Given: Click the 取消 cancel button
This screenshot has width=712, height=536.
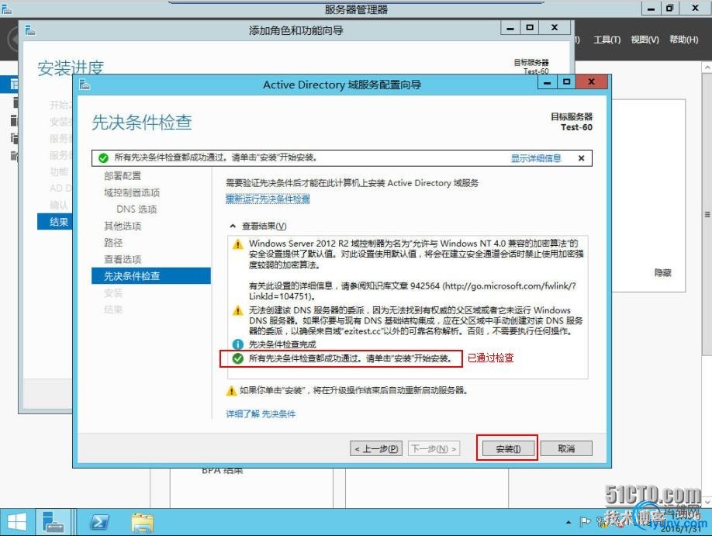Looking at the screenshot, I should [x=566, y=448].
